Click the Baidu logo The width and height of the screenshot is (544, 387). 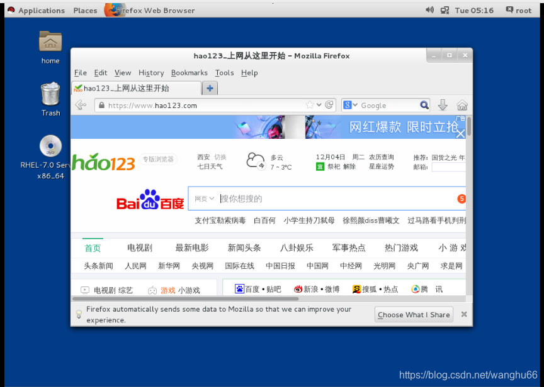(x=150, y=199)
